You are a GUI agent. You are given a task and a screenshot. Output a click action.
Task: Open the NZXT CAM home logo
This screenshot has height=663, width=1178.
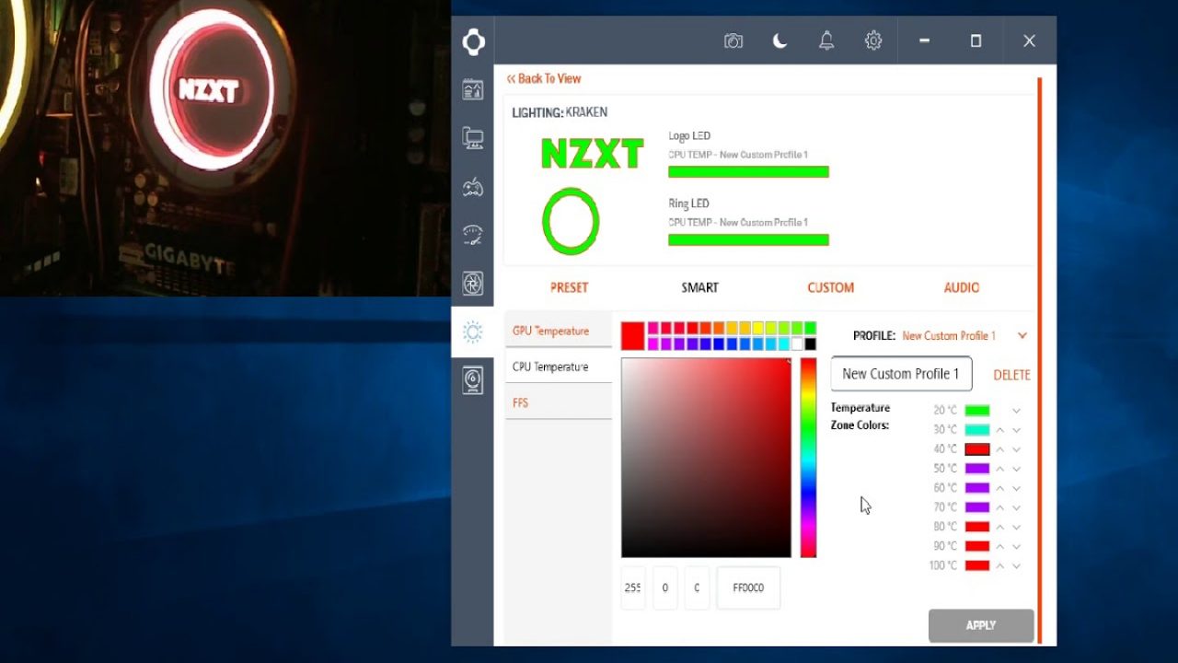pyautogui.click(x=473, y=41)
